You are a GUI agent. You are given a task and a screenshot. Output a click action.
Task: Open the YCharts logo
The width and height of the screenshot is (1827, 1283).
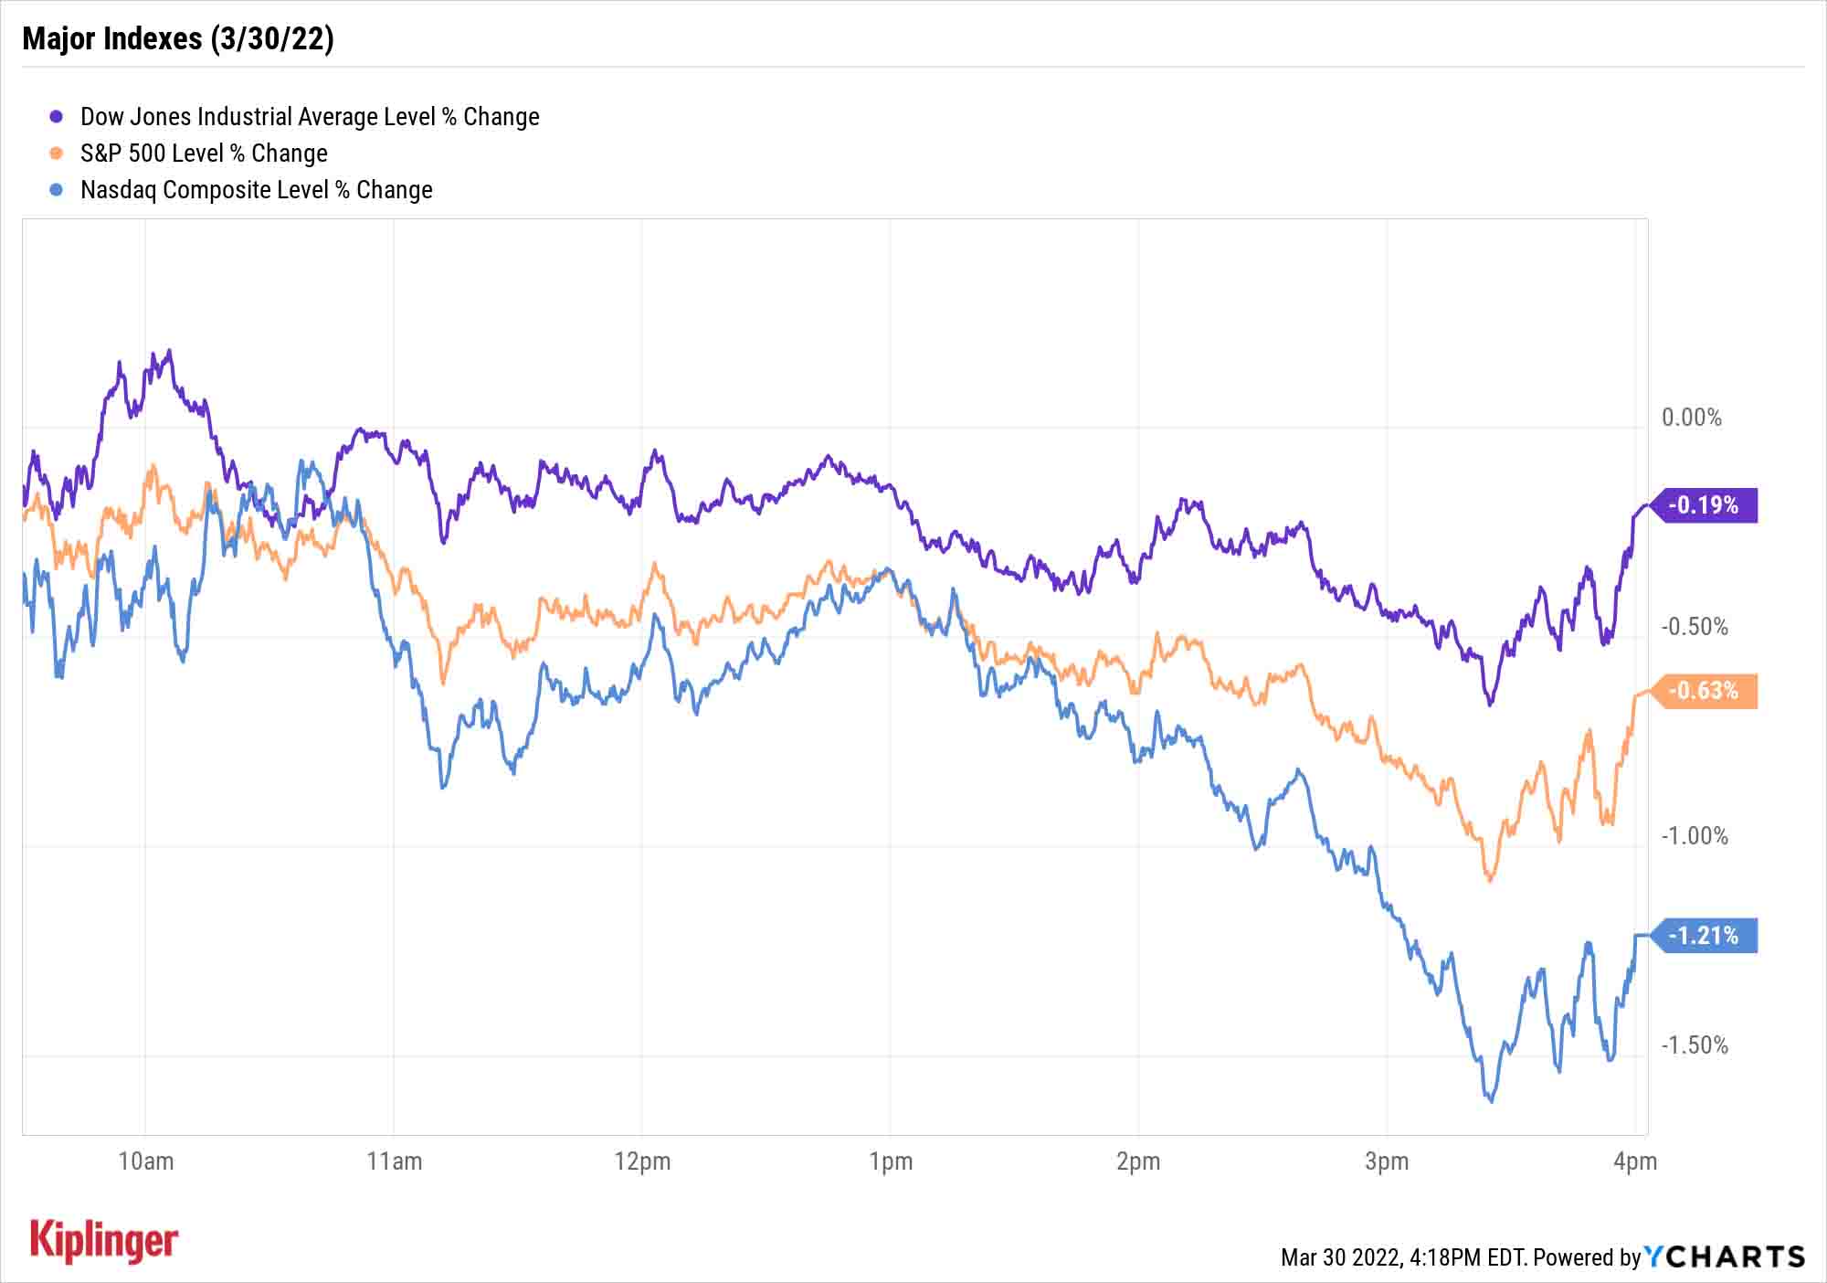pos(1725,1257)
